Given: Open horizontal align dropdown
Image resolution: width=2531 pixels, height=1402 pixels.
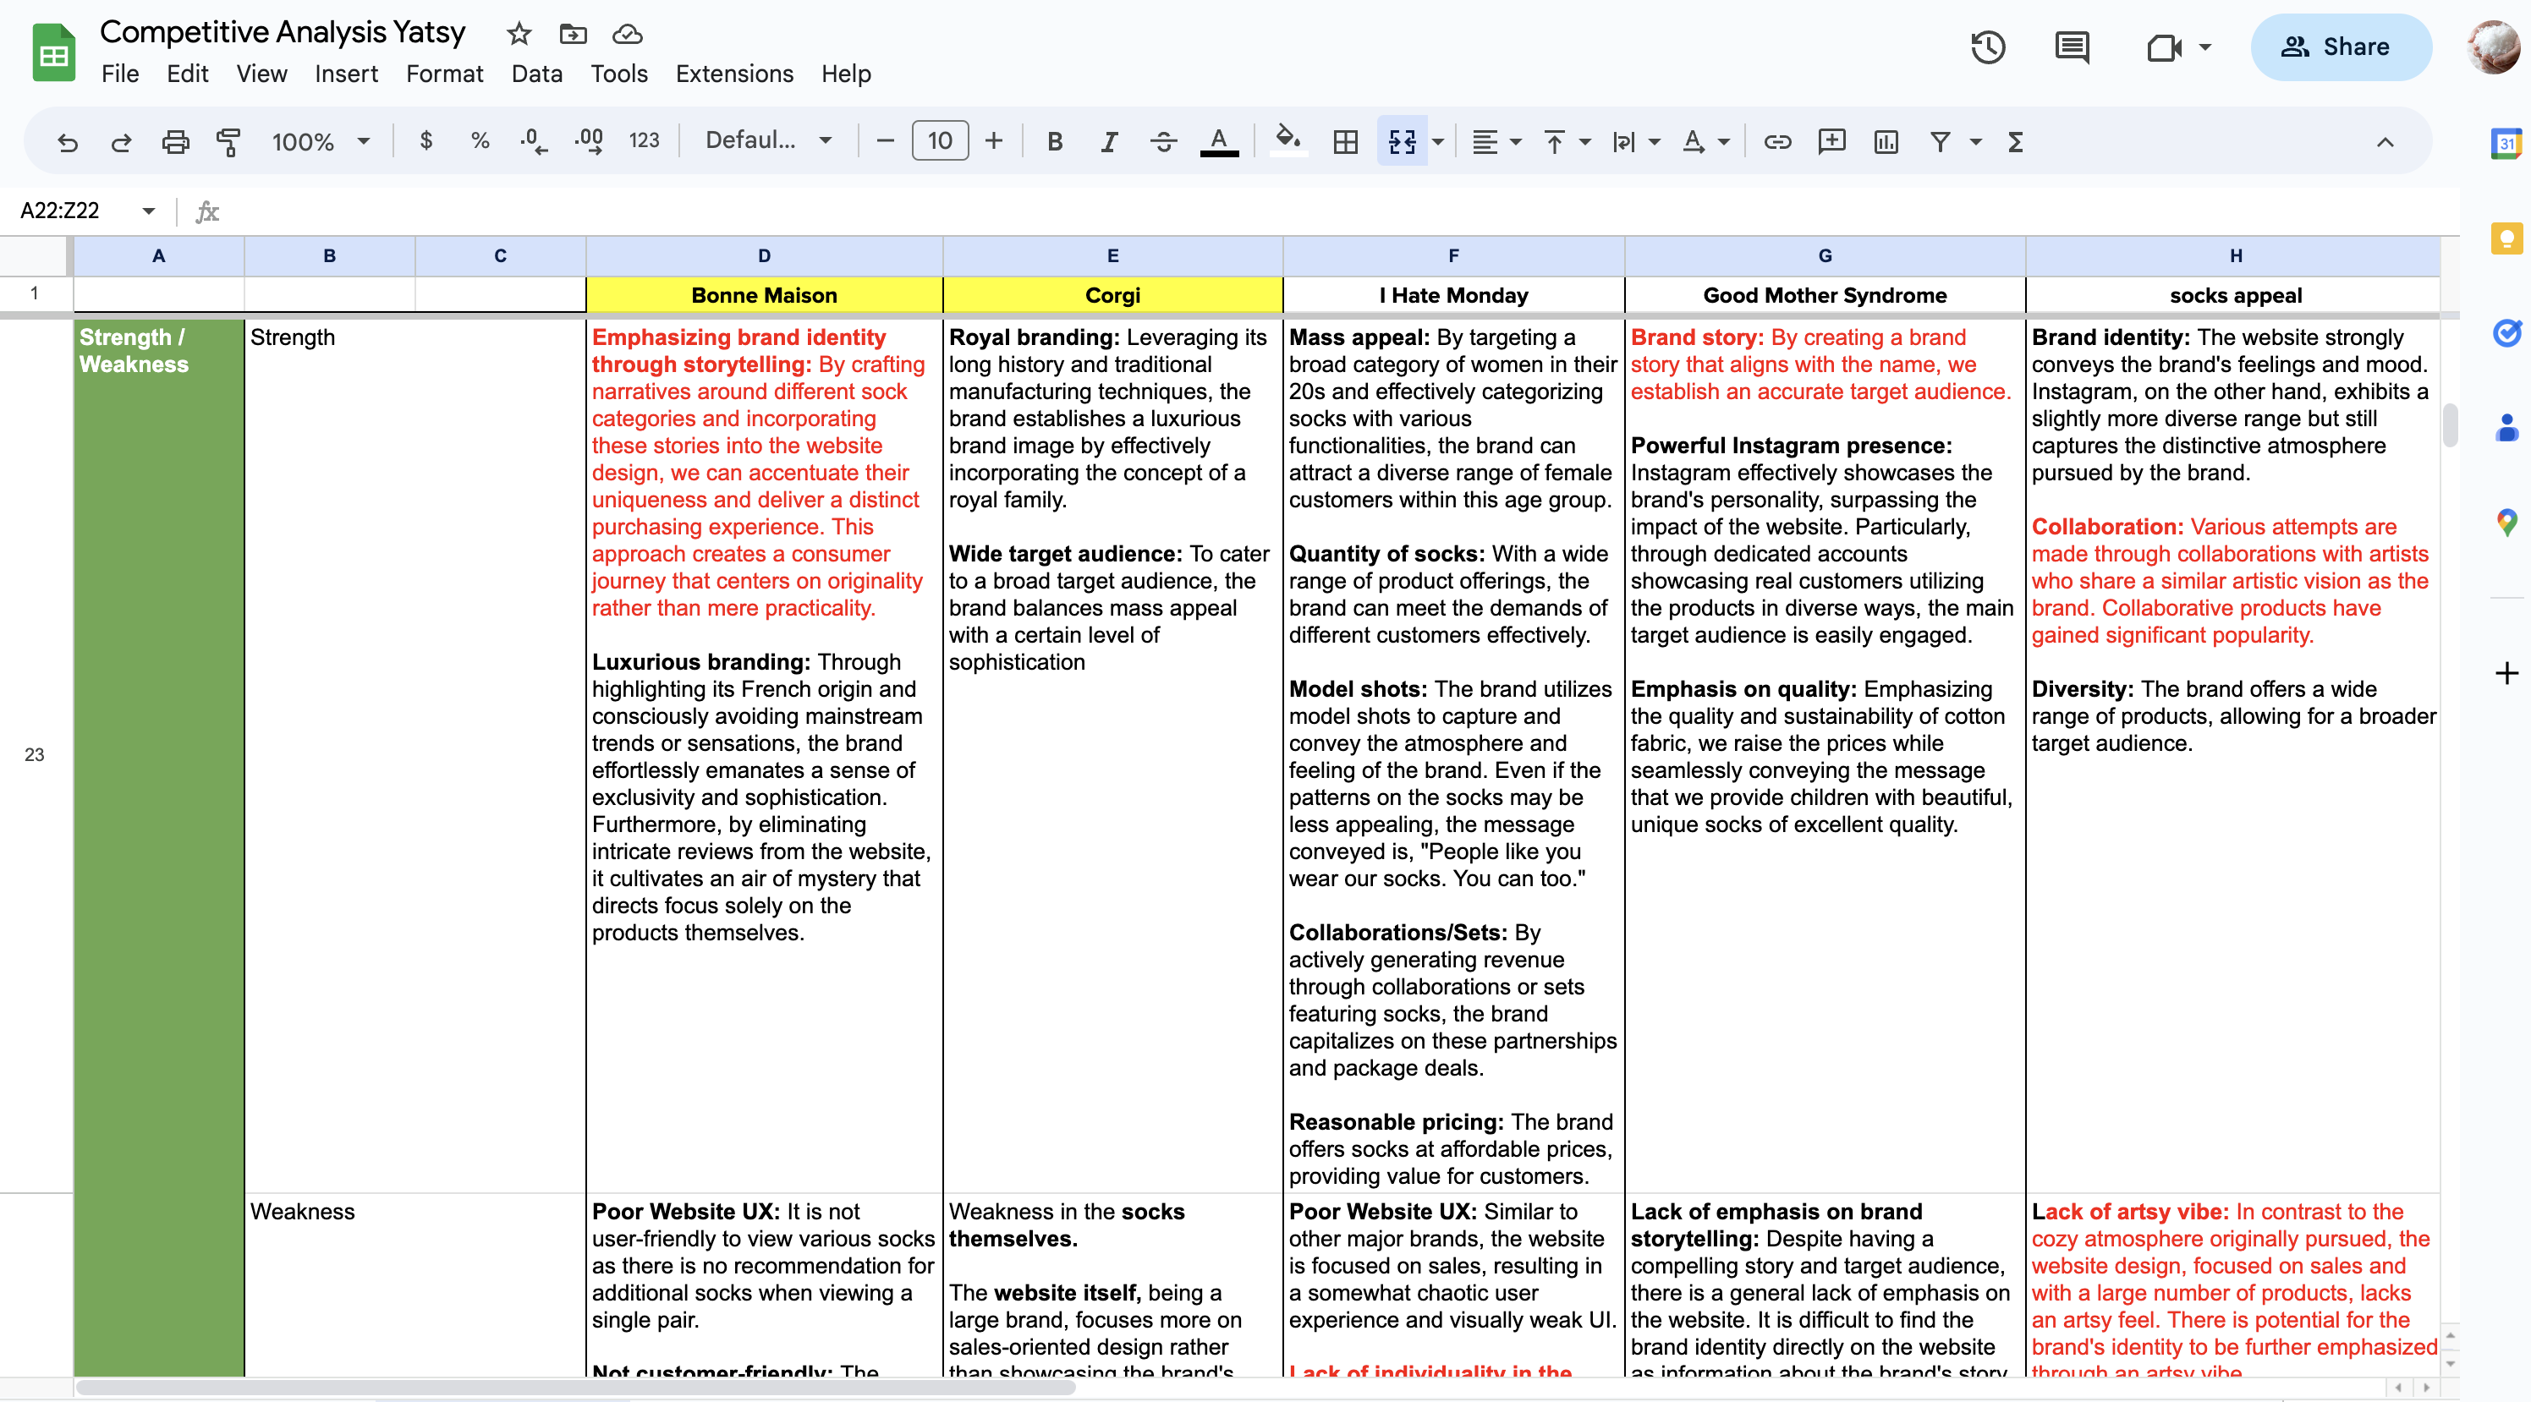Looking at the screenshot, I should coord(1496,141).
